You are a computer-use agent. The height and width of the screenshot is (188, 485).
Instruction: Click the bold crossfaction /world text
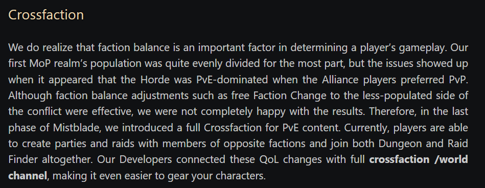coord(419,159)
